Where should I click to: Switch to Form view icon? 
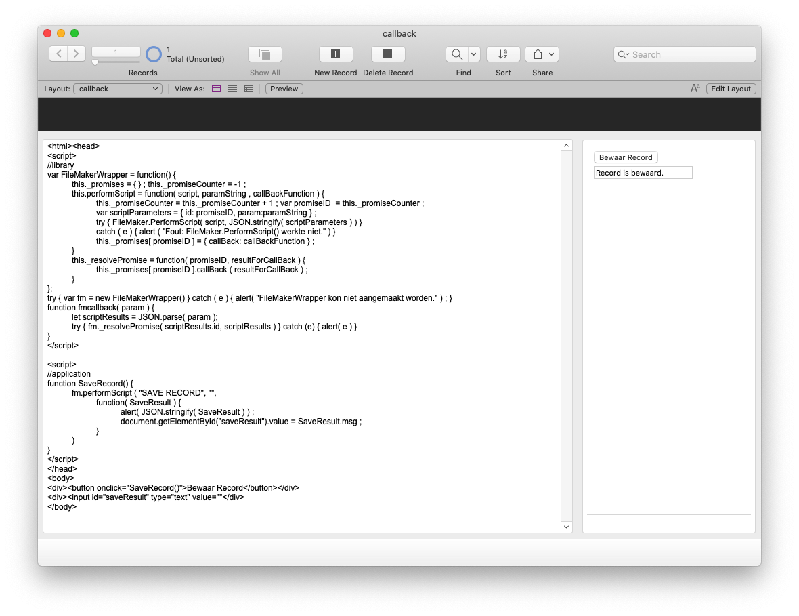click(x=216, y=89)
